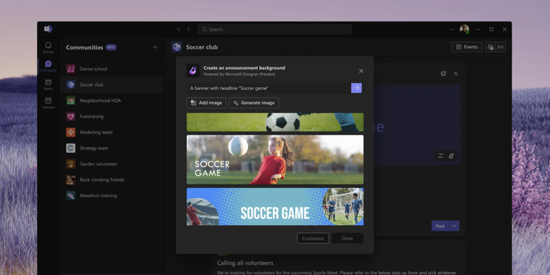This screenshot has width=550, height=275.
Task: Open the Strategy team community
Action: point(112,148)
